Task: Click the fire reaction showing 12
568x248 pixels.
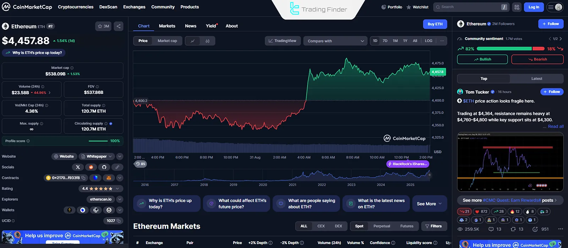Action: pos(515,212)
